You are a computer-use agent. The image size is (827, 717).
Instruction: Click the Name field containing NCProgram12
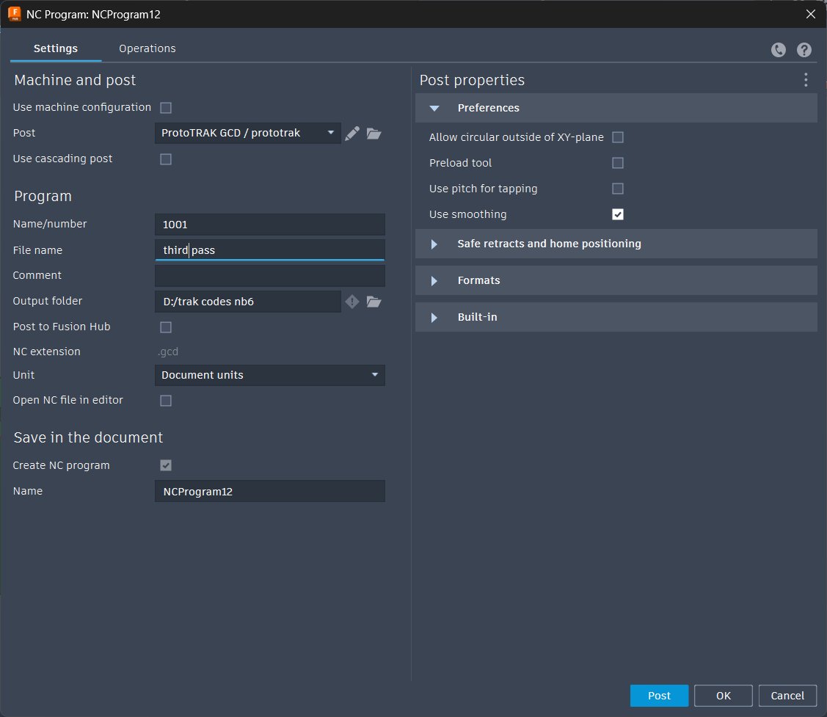tap(269, 491)
